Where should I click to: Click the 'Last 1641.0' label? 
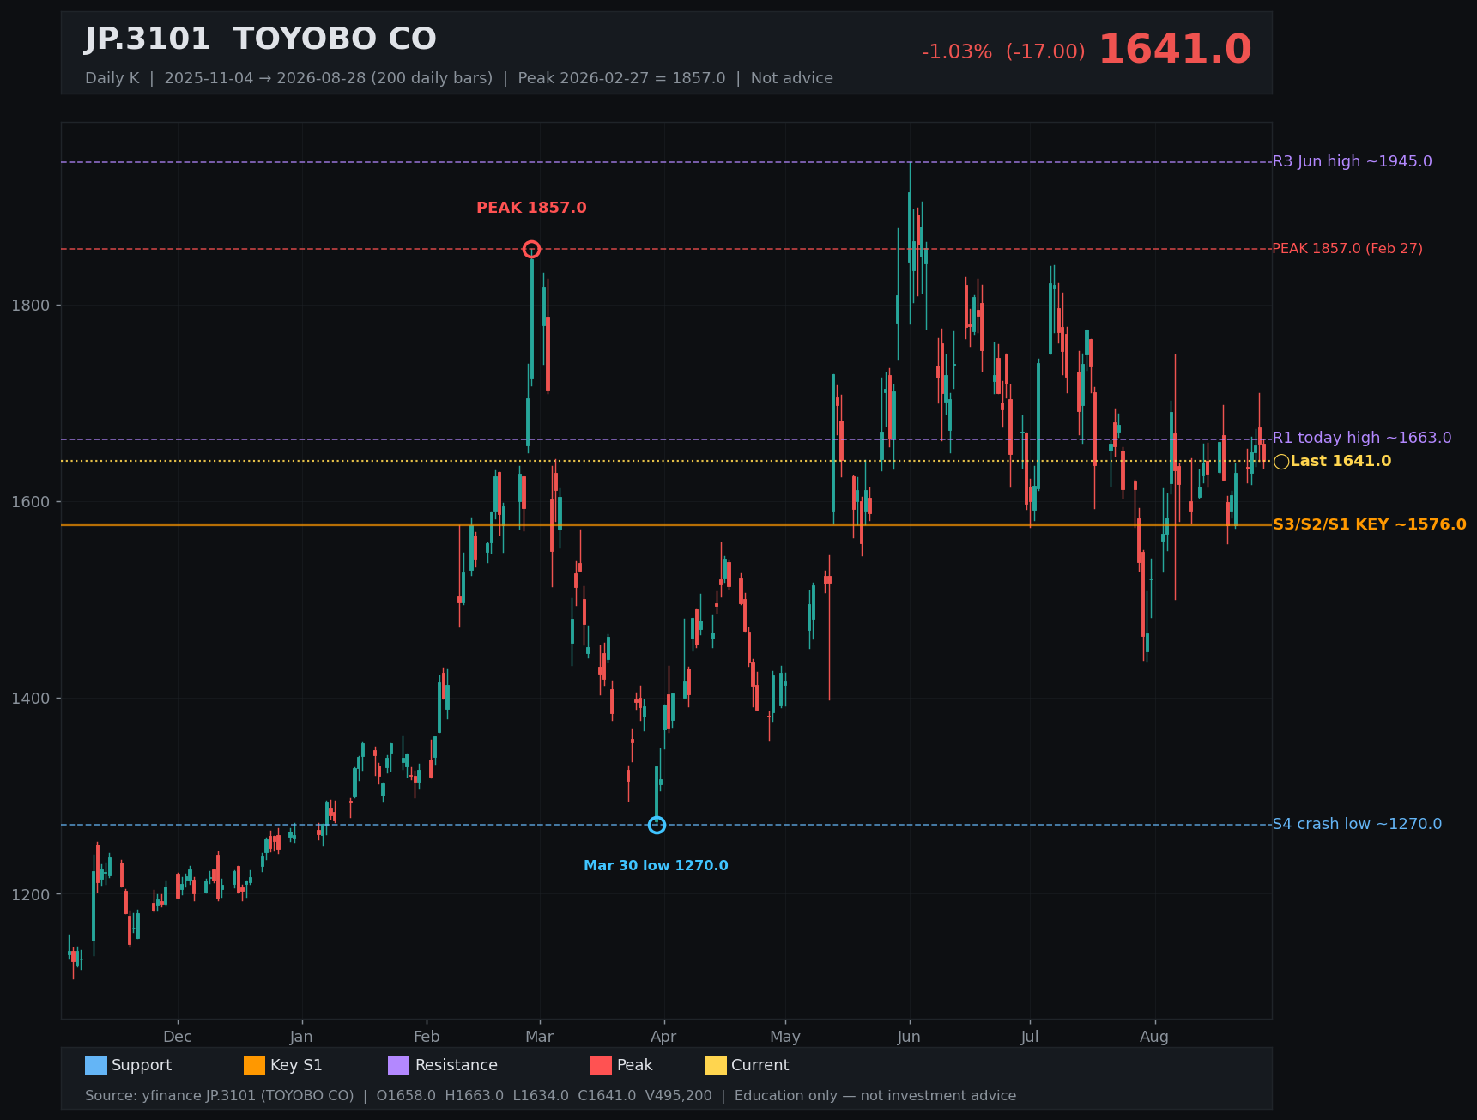click(x=1341, y=462)
